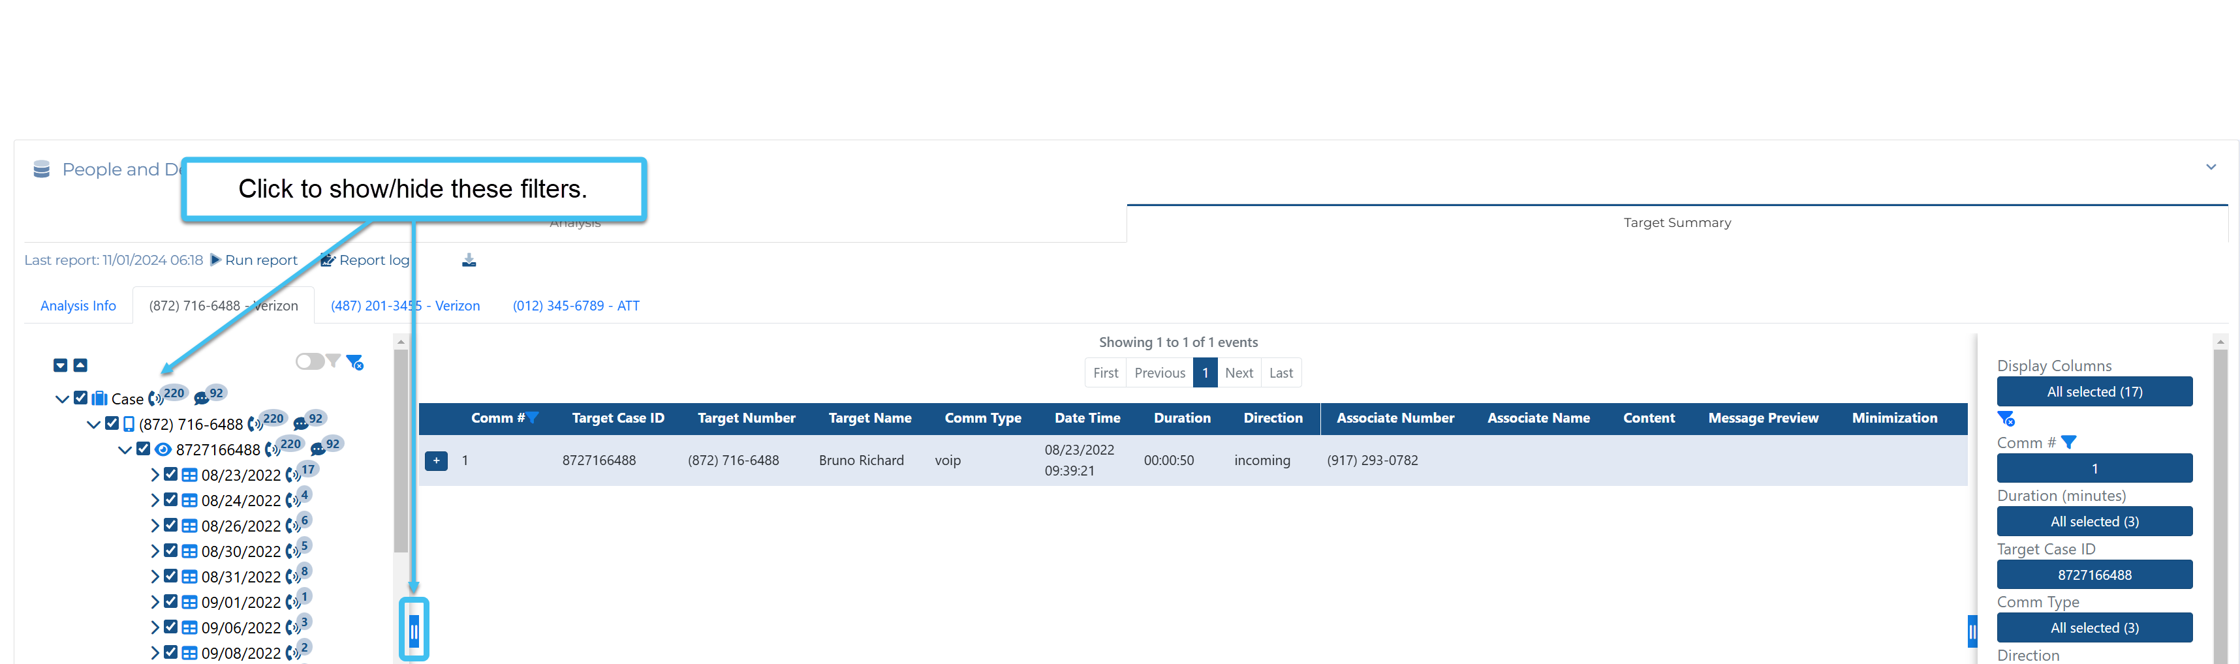Viewport: 2240px width, 664px height.
Task: Expand the 08/24/2022 tree node
Action: click(x=155, y=500)
